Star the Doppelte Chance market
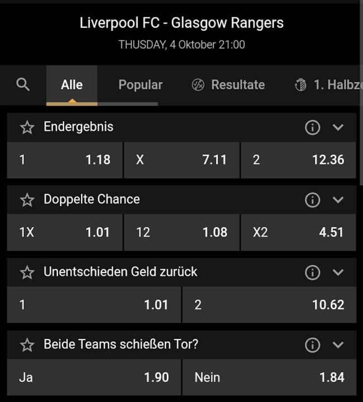The width and height of the screenshot is (363, 402). pos(27,200)
